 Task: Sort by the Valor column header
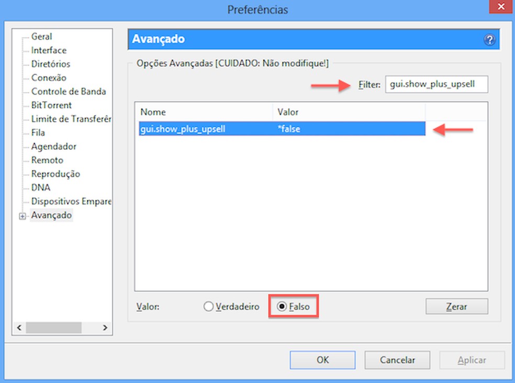tap(349, 112)
